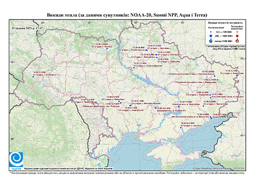Image resolution: width=254 pixels, height=180 pixels.
Task: Click the '12:06 18 МВт' Mariupol label
Action: click(203, 114)
